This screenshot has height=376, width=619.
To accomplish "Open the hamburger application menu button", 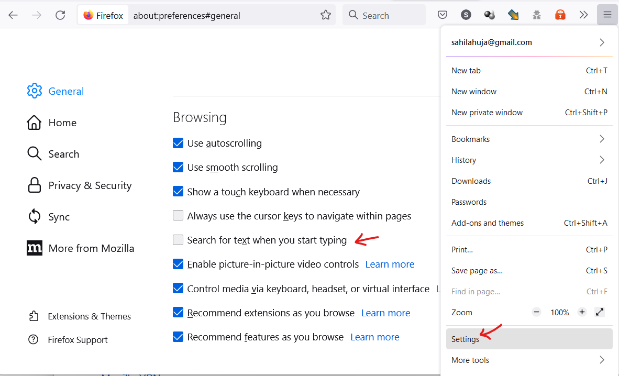I will coord(607,15).
